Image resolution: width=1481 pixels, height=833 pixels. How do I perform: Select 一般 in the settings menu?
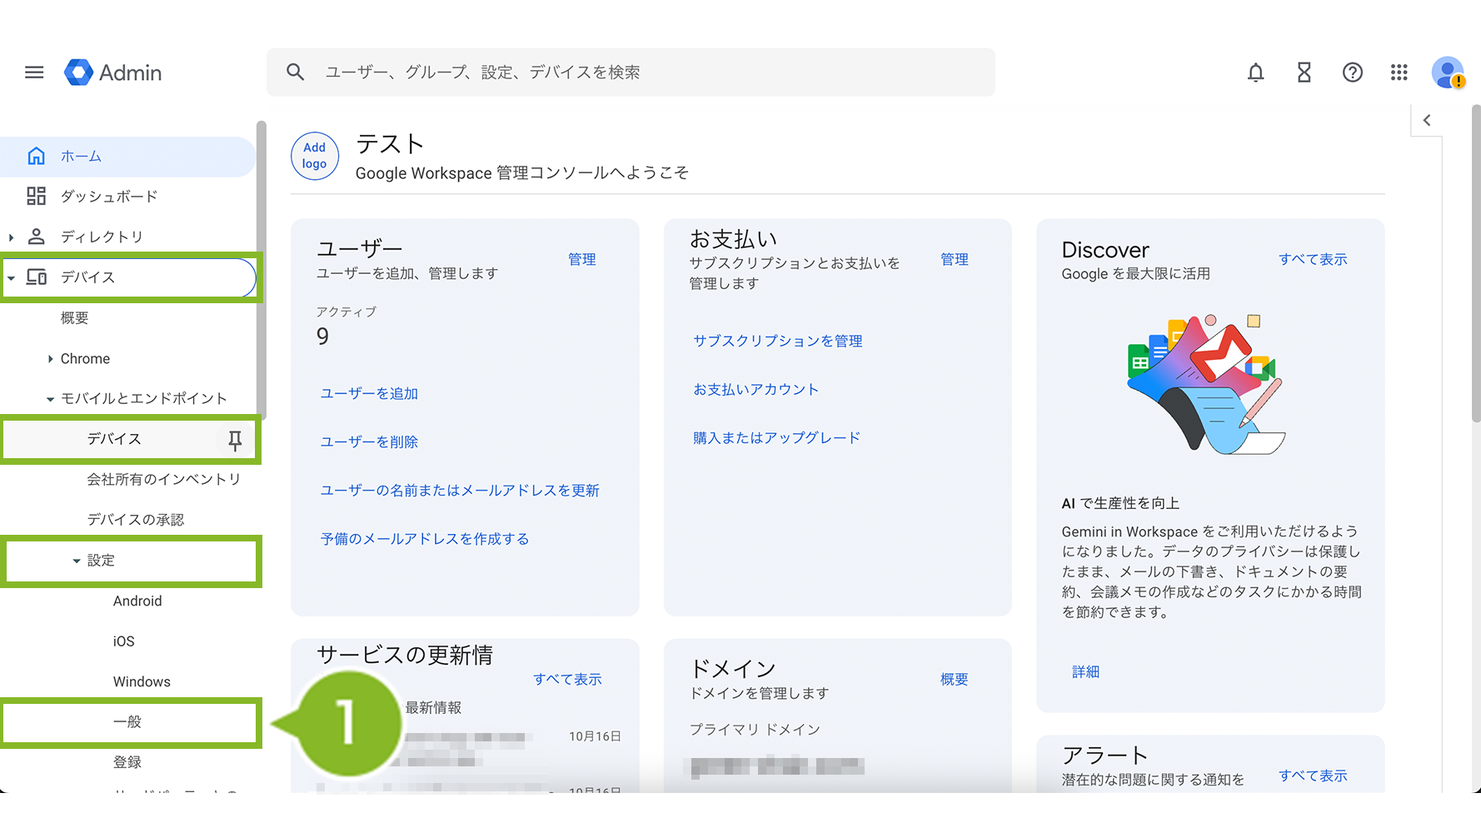tap(127, 722)
